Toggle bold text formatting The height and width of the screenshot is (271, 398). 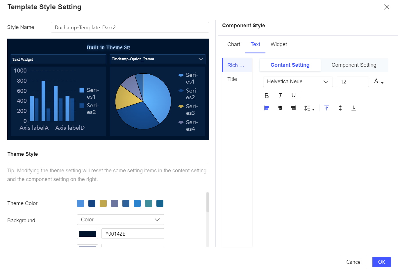point(267,96)
